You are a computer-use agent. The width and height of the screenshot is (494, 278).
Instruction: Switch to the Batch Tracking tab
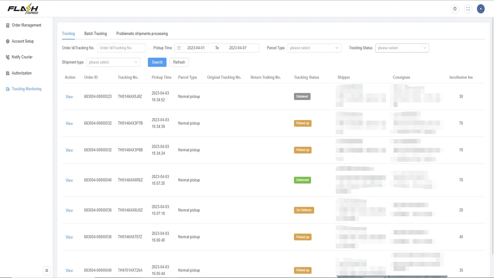pos(95,34)
